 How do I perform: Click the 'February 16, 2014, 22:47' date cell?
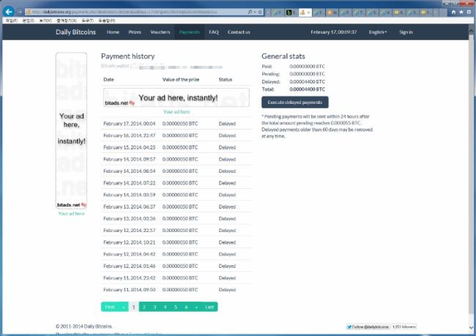130,135
